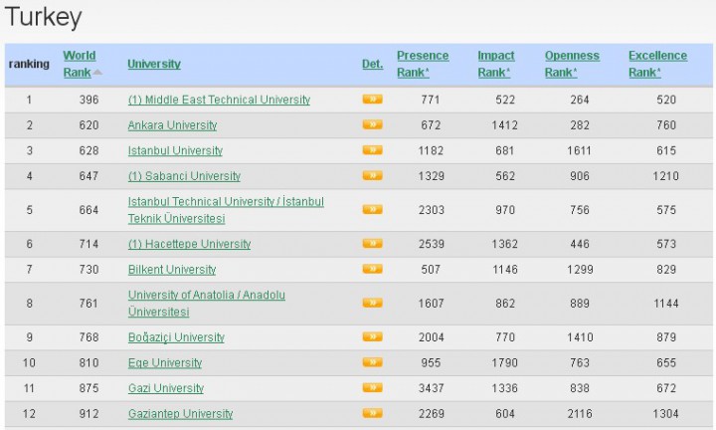This screenshot has height=430, width=716.
Task: Open details icon for Istanbul University
Action: click(x=372, y=151)
